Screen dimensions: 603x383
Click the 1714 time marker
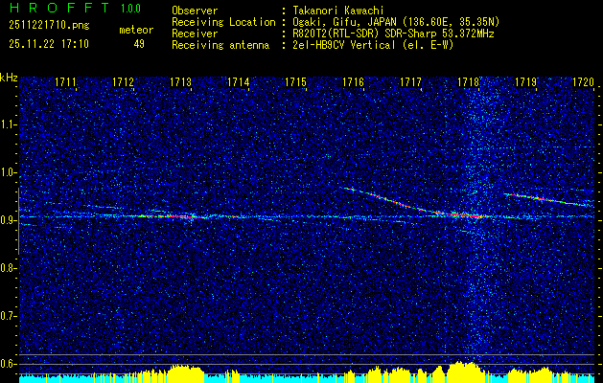[238, 81]
